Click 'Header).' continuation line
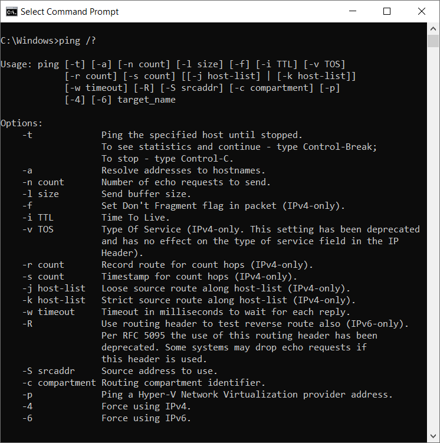440x443 pixels. (x=122, y=253)
